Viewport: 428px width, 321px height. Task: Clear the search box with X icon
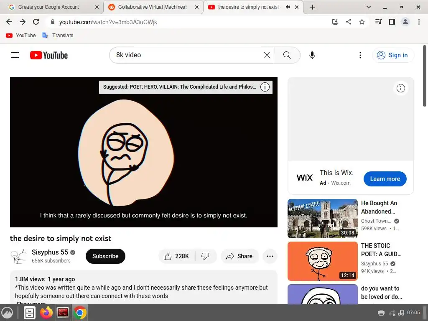coord(267,55)
